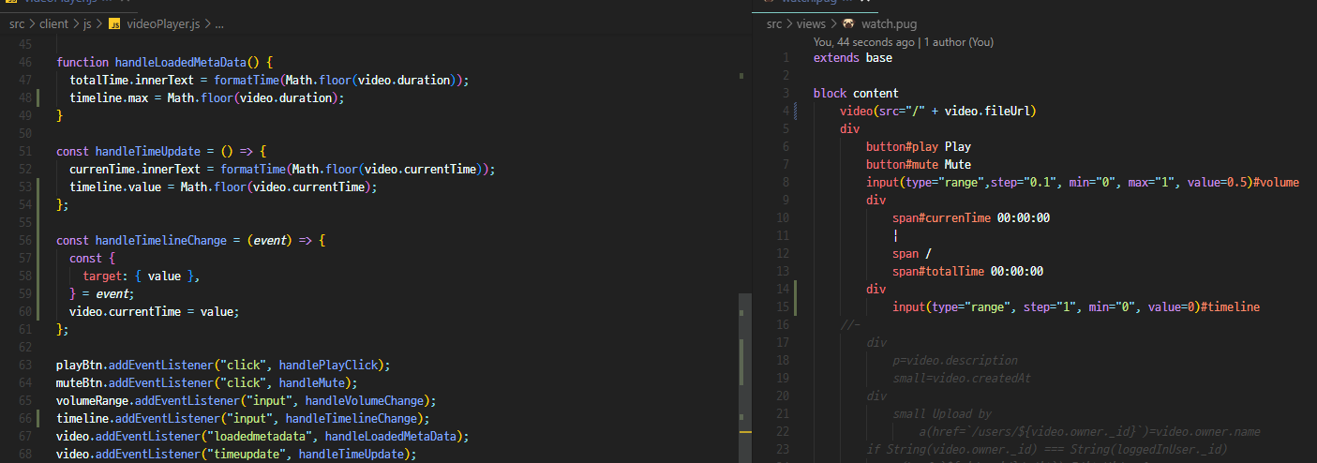Image resolution: width=1317 pixels, height=463 pixels.
Task: Click line number 15 in watch.pug gutter
Action: (784, 306)
